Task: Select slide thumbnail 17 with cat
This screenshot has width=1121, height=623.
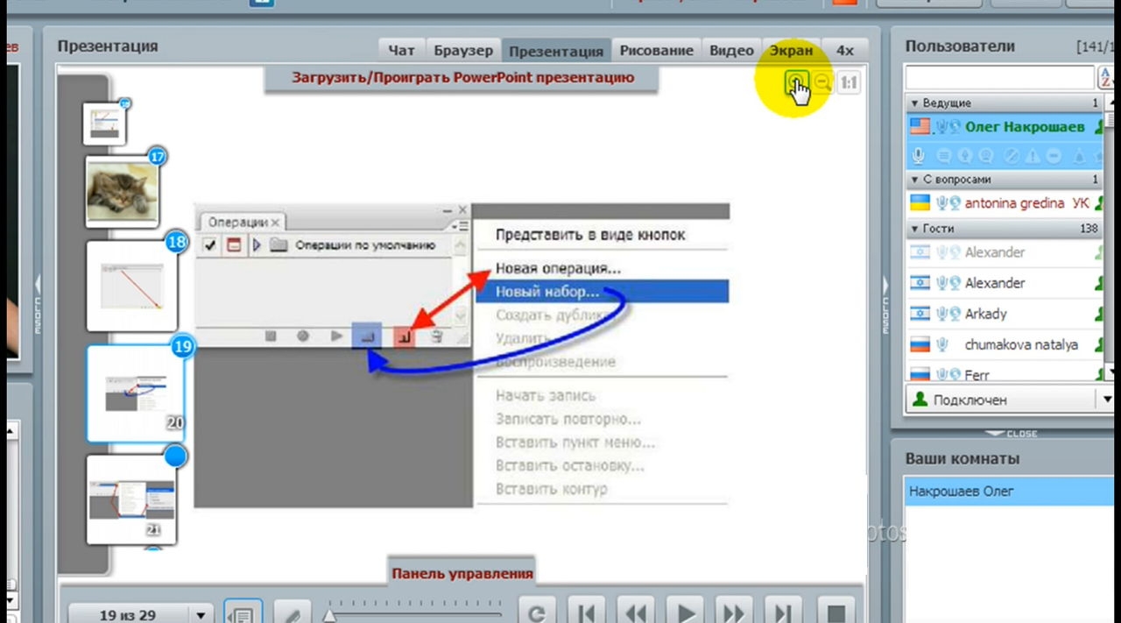Action: click(123, 192)
